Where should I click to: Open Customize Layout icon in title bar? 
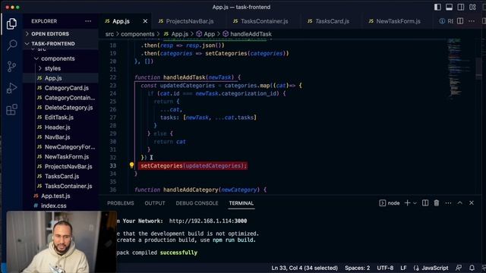point(472,7)
